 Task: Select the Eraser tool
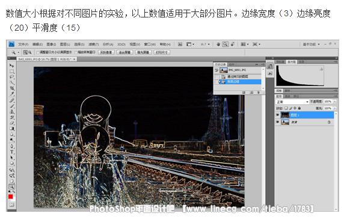point(11,123)
